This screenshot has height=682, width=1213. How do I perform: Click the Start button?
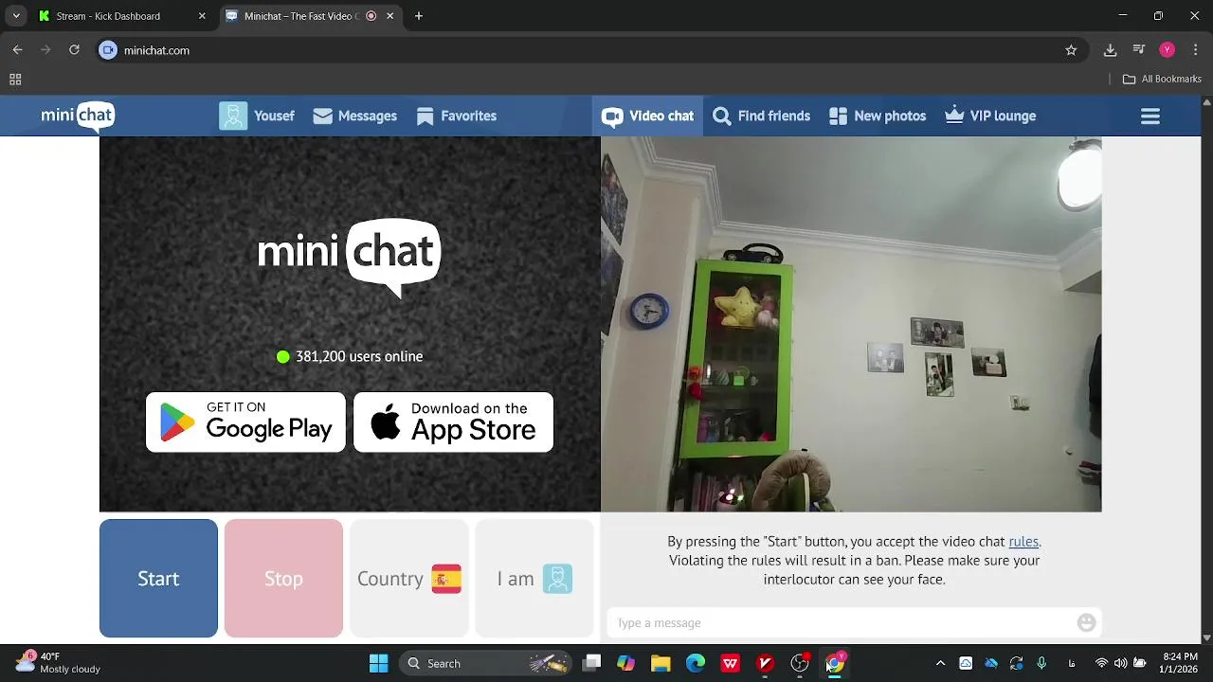tap(158, 578)
